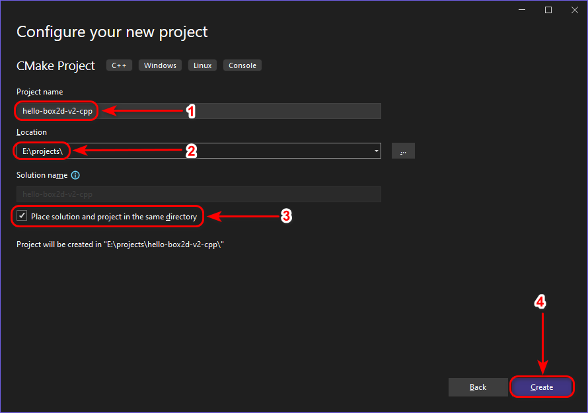588x413 pixels.
Task: Click the "Project will be created in" path text
Action: coord(121,244)
